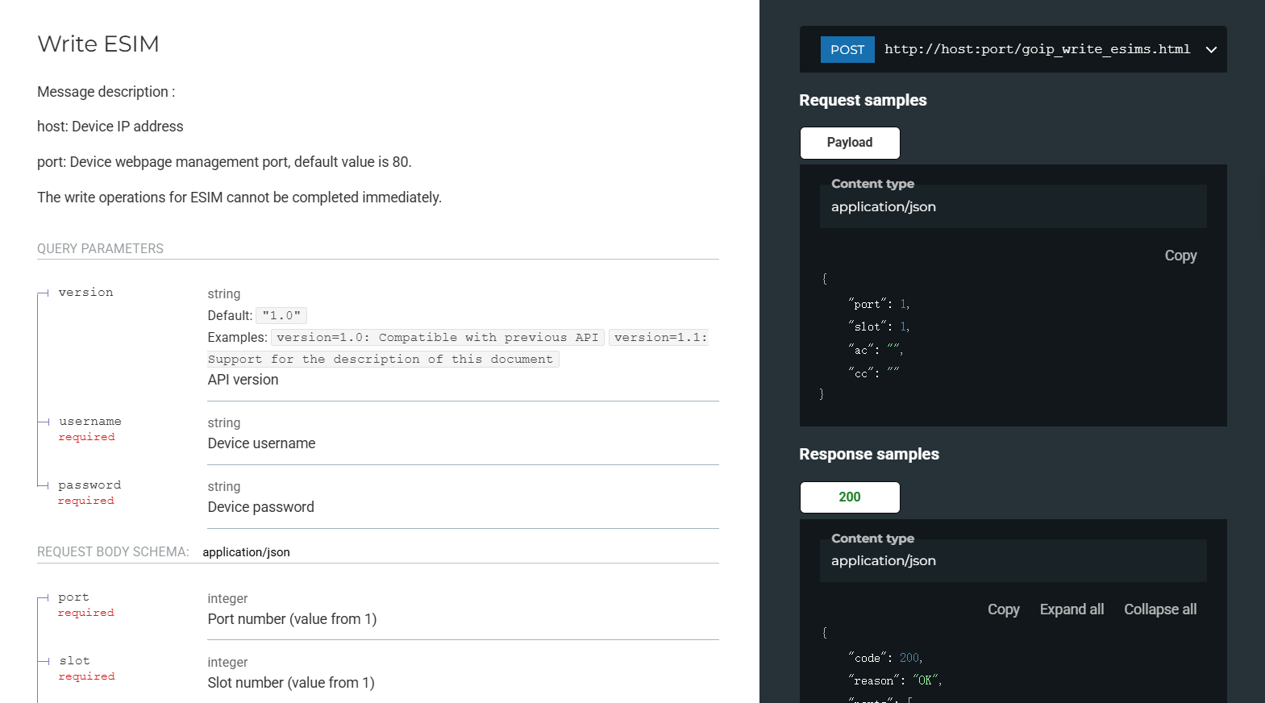Screen dimensions: 1265x703
Task: Select the Payload request sample tab
Action: (849, 143)
